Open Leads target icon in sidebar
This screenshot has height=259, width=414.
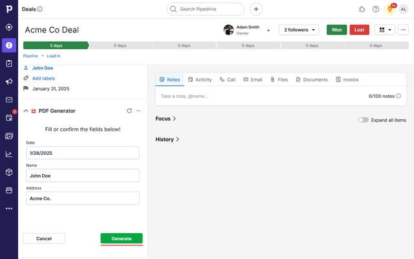pyautogui.click(x=9, y=27)
